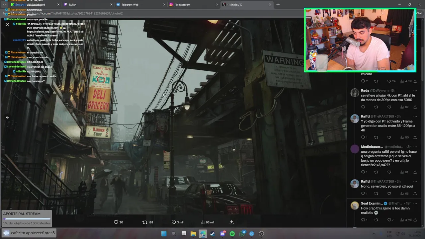Repost the photo post with 188 reposts
Viewport: 425px width, 239px height.
point(148,222)
